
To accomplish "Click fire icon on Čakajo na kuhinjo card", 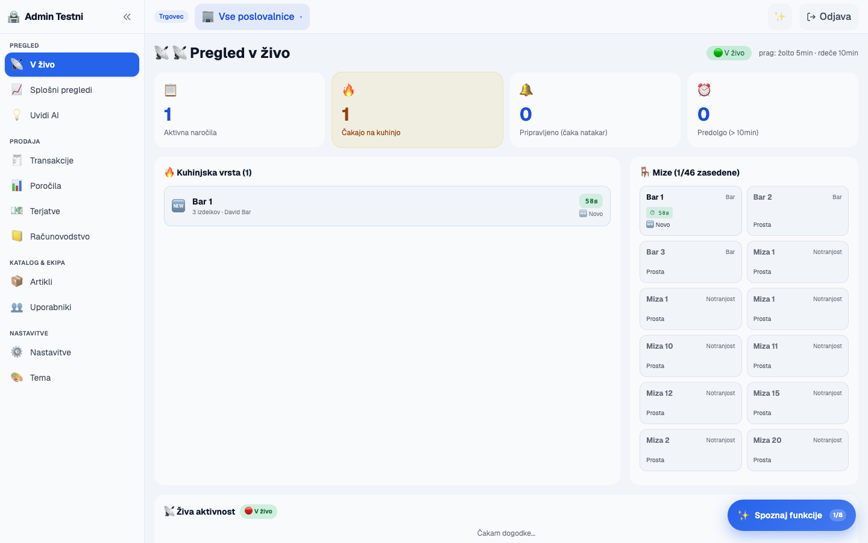I will coord(348,90).
